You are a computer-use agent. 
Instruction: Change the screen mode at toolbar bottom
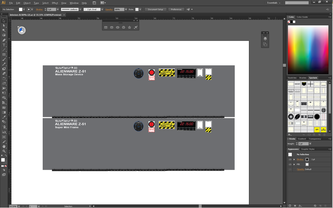[4, 175]
